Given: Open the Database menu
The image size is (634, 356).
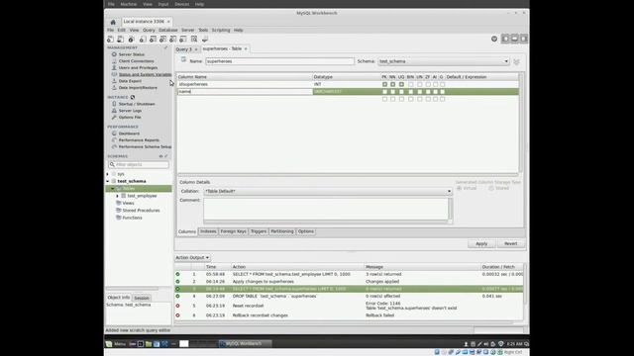Looking at the screenshot, I should pos(168,30).
